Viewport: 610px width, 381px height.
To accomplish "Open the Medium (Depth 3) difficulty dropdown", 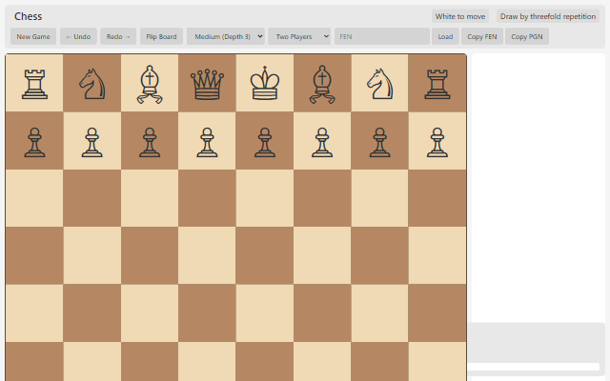I will pyautogui.click(x=226, y=36).
